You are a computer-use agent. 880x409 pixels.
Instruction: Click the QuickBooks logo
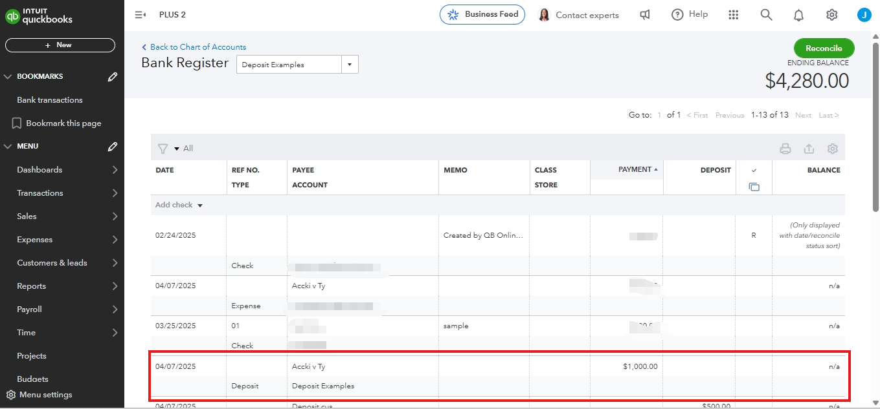(x=39, y=16)
